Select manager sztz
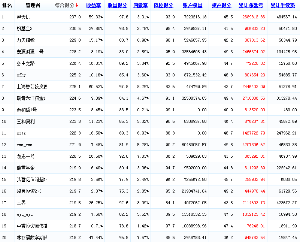The image size is (300, 242). coord(21,133)
